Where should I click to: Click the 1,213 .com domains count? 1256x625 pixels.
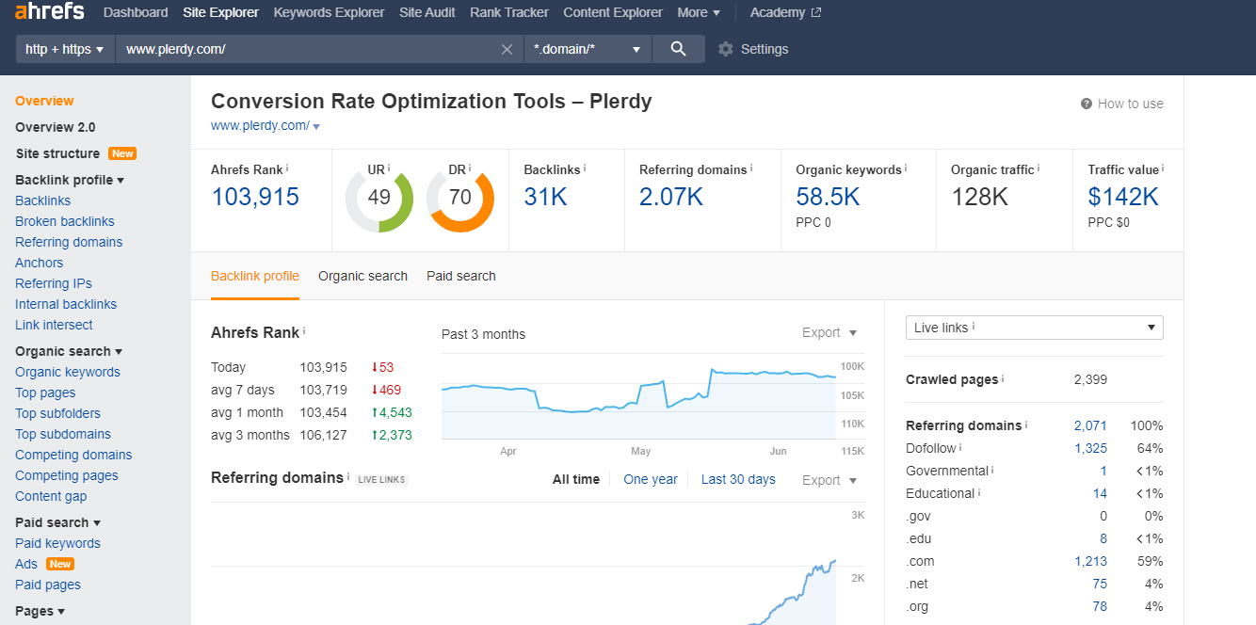(1090, 561)
